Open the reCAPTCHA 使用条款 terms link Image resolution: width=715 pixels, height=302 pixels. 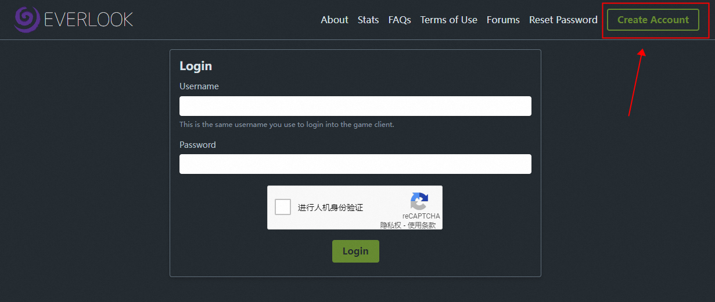click(x=422, y=225)
